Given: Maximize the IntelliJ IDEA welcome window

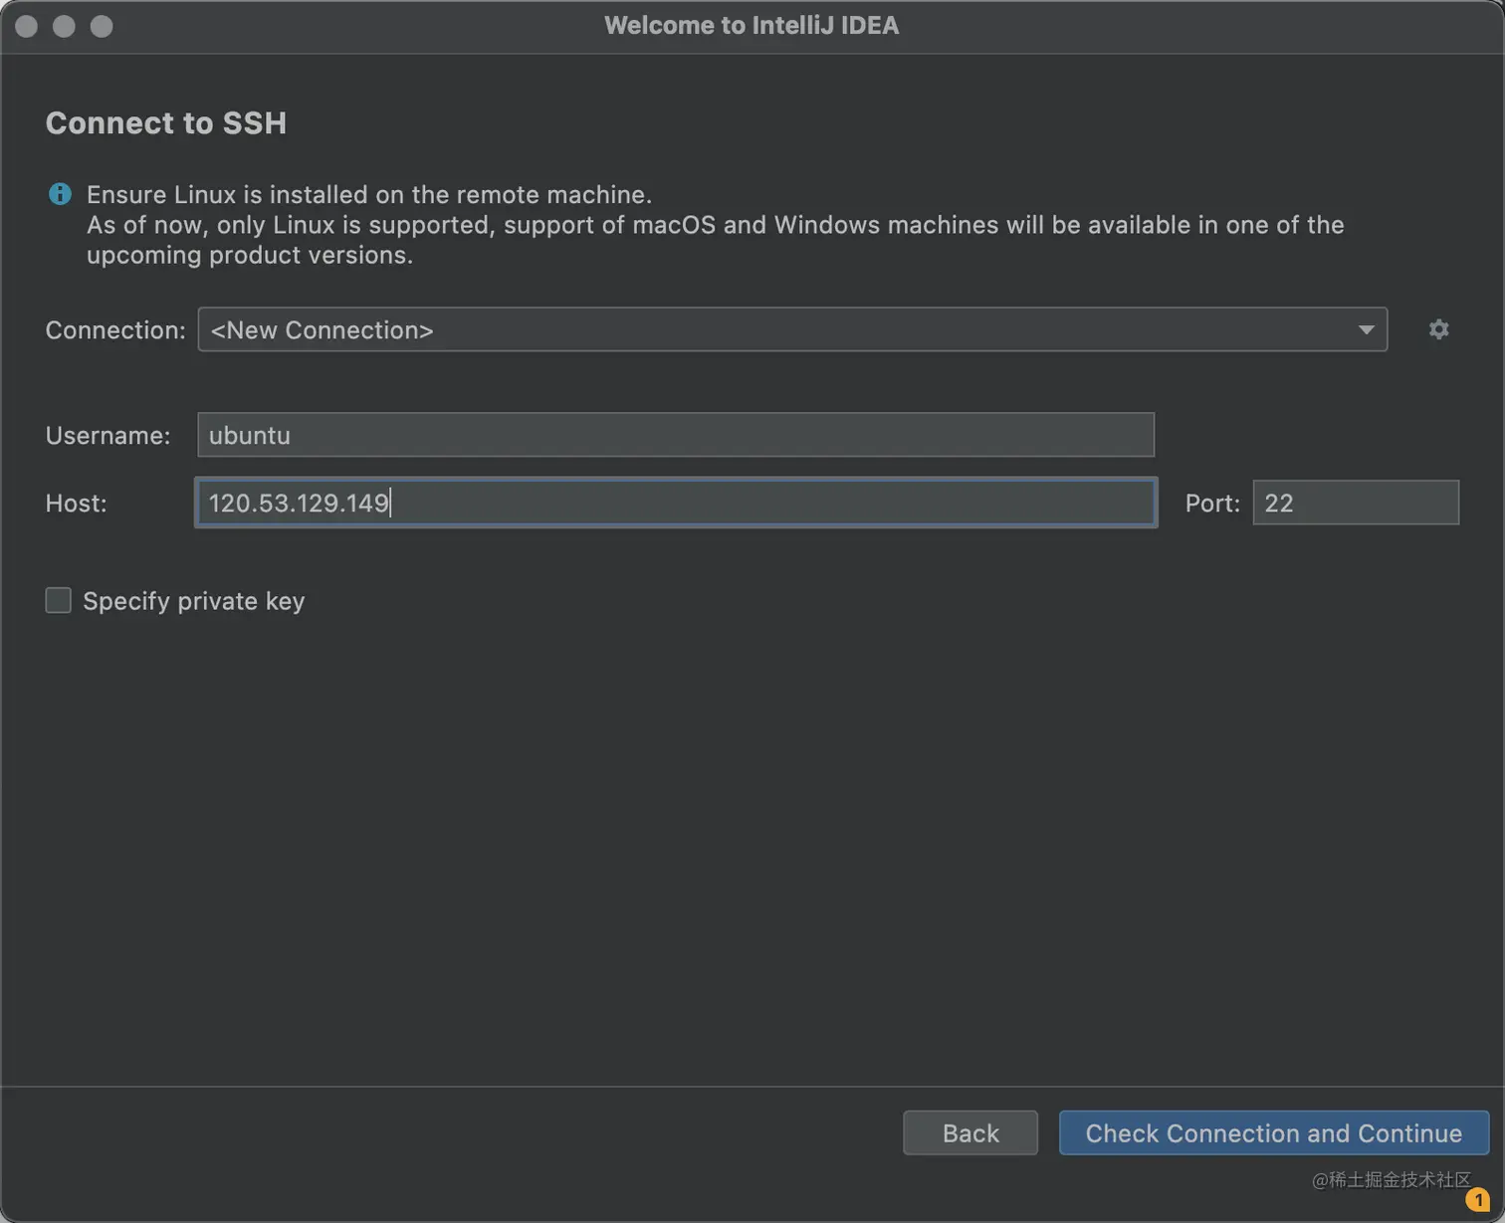Looking at the screenshot, I should coord(102,26).
